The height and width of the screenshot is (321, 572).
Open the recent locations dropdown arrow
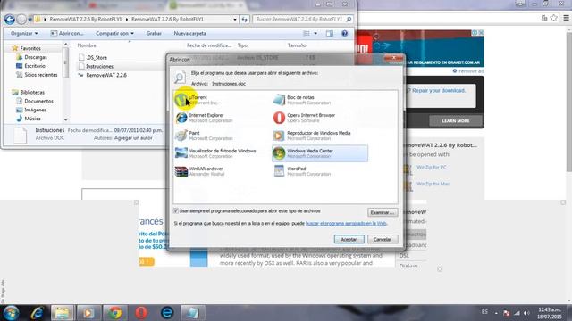(29, 20)
